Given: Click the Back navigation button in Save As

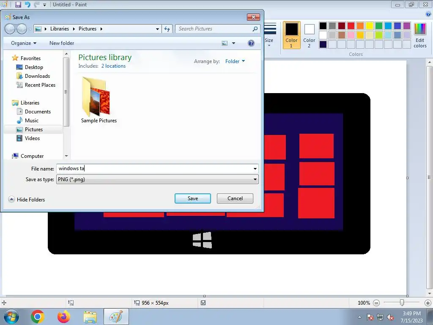Looking at the screenshot, I should (10, 29).
